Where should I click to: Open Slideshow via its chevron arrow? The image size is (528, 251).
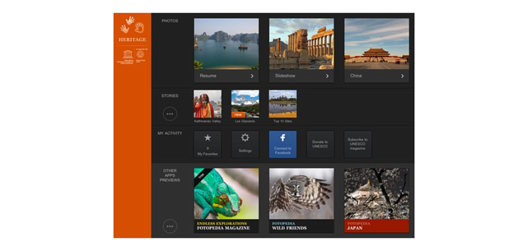(327, 77)
